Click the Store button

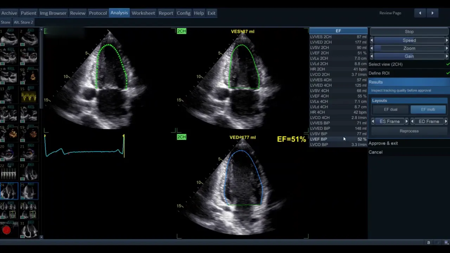[x=6, y=22]
